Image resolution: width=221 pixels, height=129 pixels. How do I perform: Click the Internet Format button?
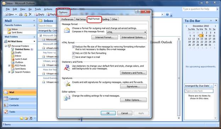[x=104, y=37]
